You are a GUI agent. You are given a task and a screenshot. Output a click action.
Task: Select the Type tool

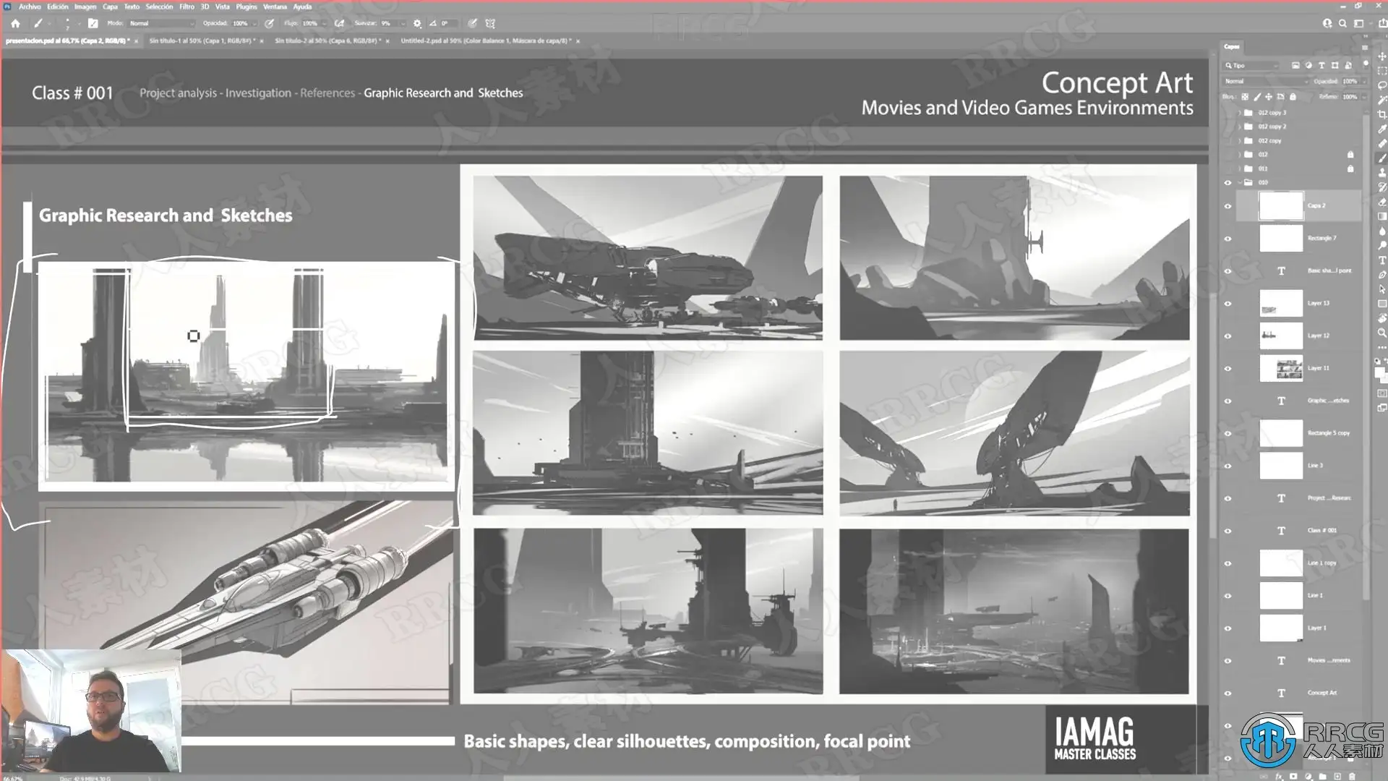(1382, 260)
